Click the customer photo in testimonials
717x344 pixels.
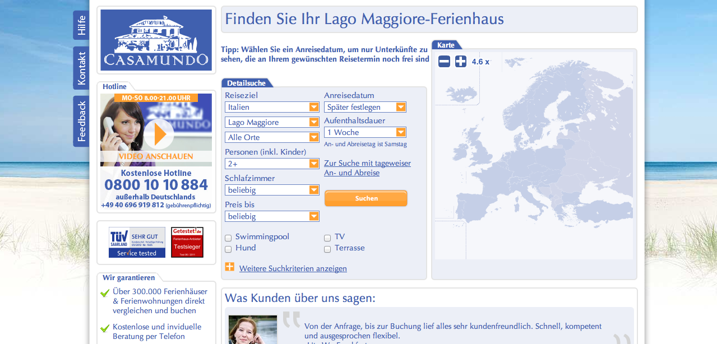coord(253,330)
